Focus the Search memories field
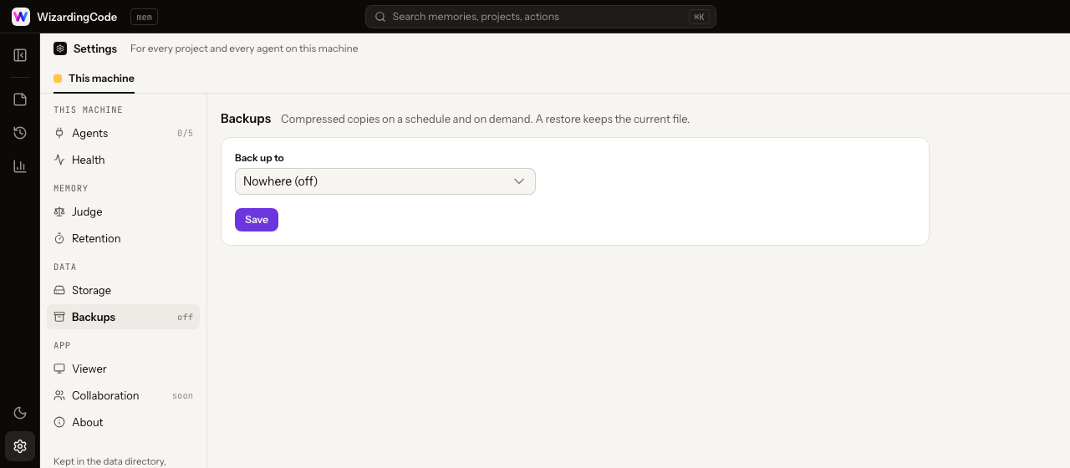This screenshot has height=468, width=1070. tap(541, 17)
